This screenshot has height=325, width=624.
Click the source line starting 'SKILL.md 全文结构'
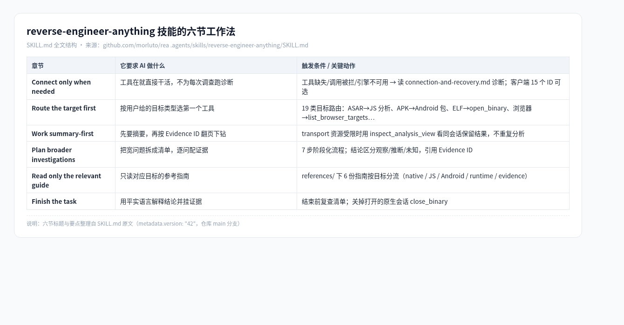[167, 45]
